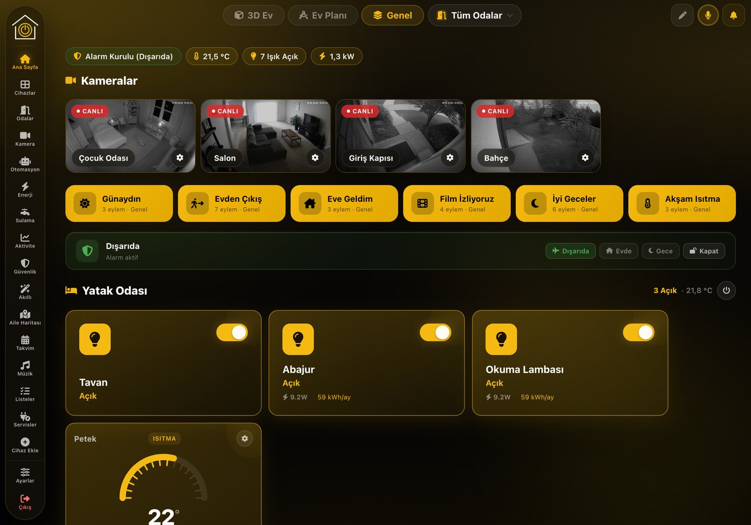Go to Kamera section in sidebar
751x525 pixels.
point(25,138)
